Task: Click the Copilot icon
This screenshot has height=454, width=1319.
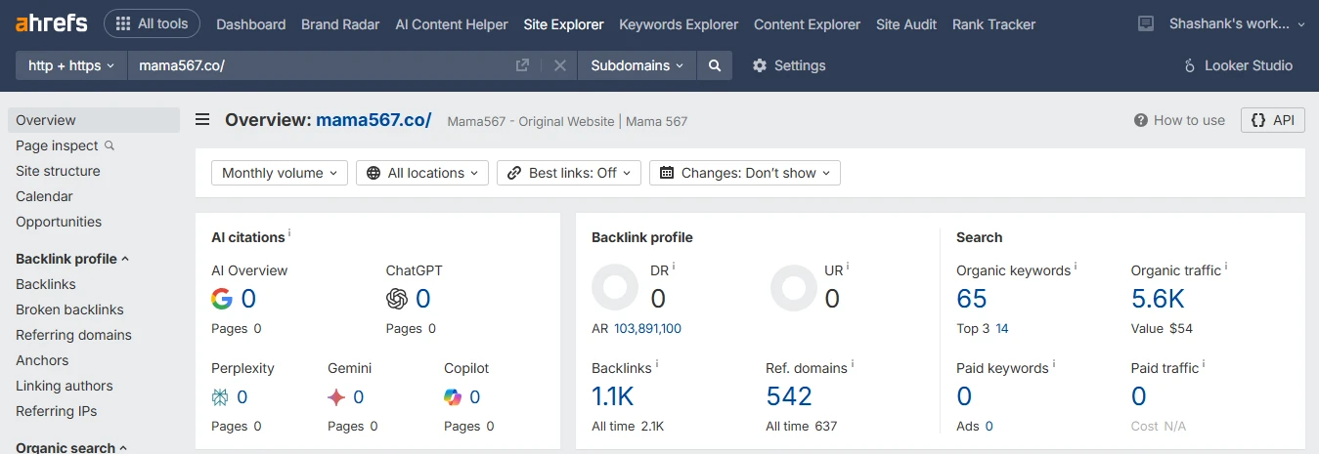Action: (x=453, y=397)
